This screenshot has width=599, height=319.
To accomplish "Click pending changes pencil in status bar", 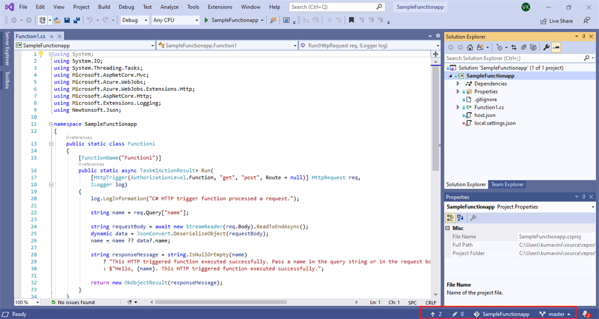I will click(x=455, y=314).
